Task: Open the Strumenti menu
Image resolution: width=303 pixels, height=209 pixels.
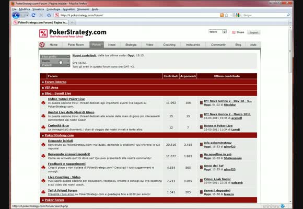Action: 83,9
